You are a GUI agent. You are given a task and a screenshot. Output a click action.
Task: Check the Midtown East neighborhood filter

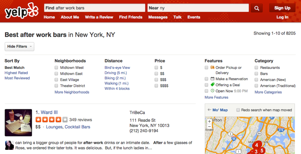click(x=56, y=74)
